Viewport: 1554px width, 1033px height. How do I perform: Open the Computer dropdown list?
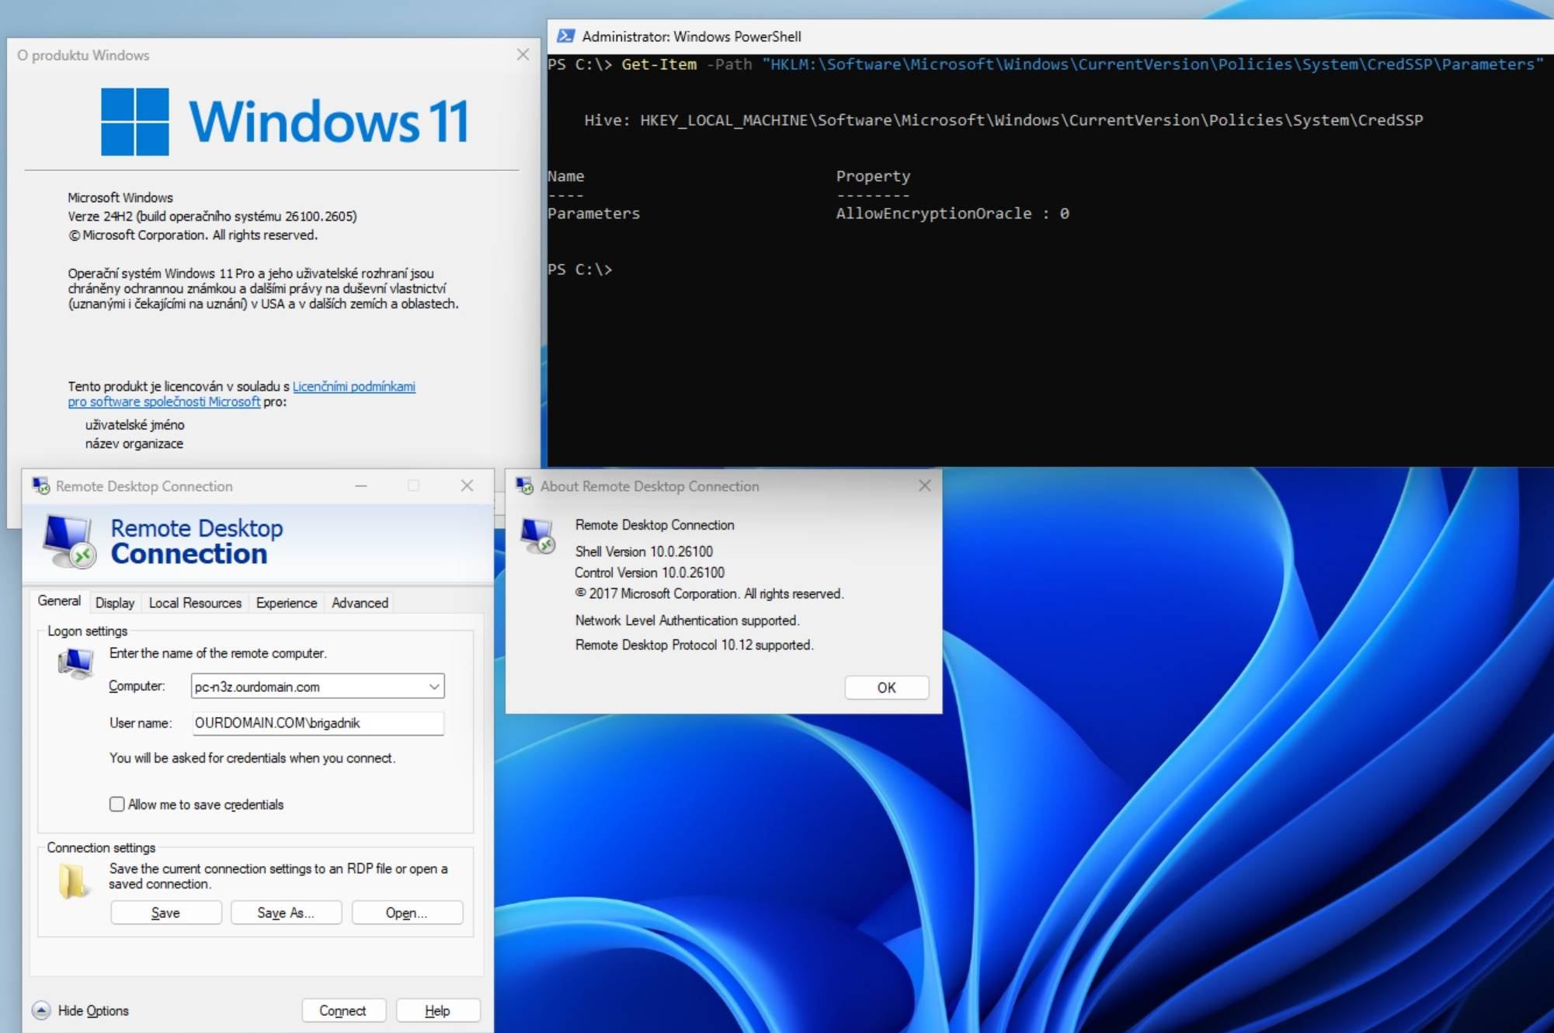click(434, 687)
